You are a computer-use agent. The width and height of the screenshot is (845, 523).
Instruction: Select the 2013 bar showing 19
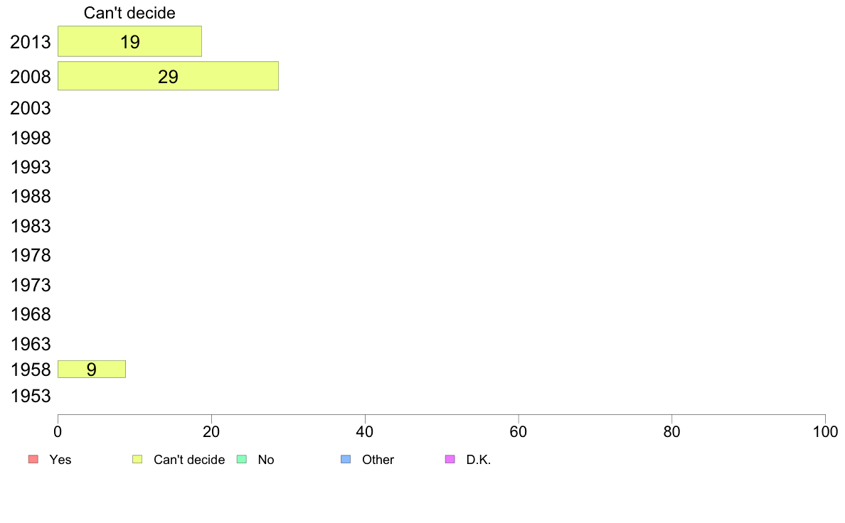[130, 41]
